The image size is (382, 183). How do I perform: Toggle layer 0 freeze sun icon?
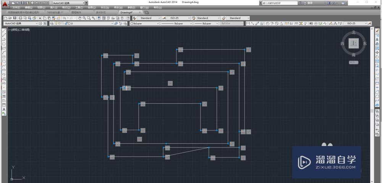coord(59,23)
